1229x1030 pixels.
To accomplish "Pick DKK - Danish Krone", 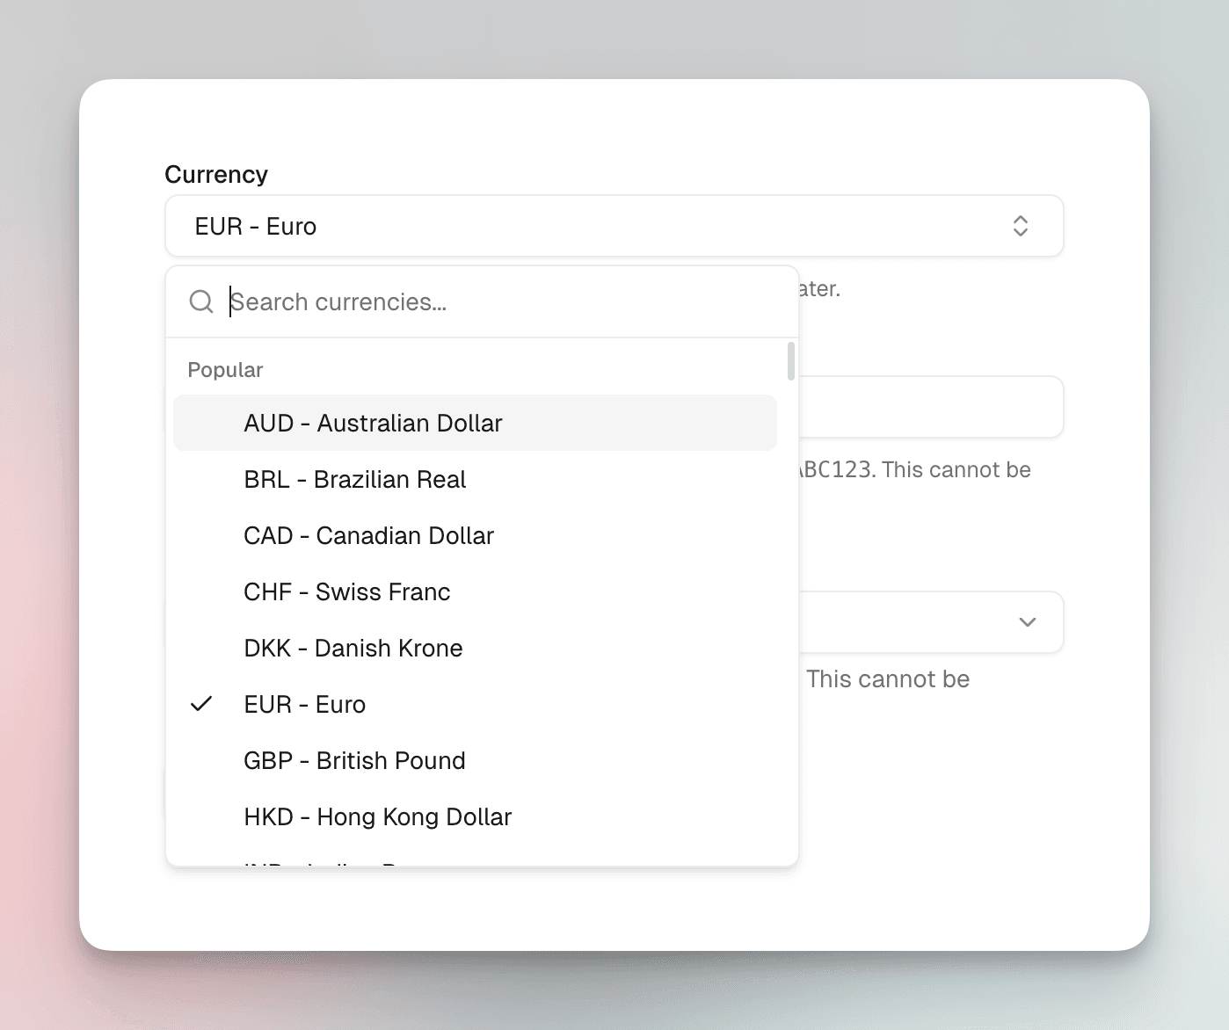I will 353,648.
